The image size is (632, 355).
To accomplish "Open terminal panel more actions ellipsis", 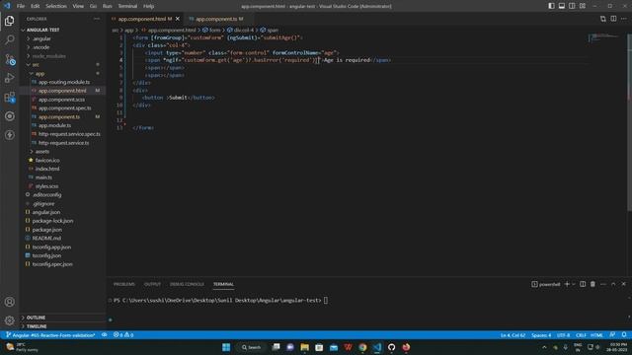I will (603, 284).
